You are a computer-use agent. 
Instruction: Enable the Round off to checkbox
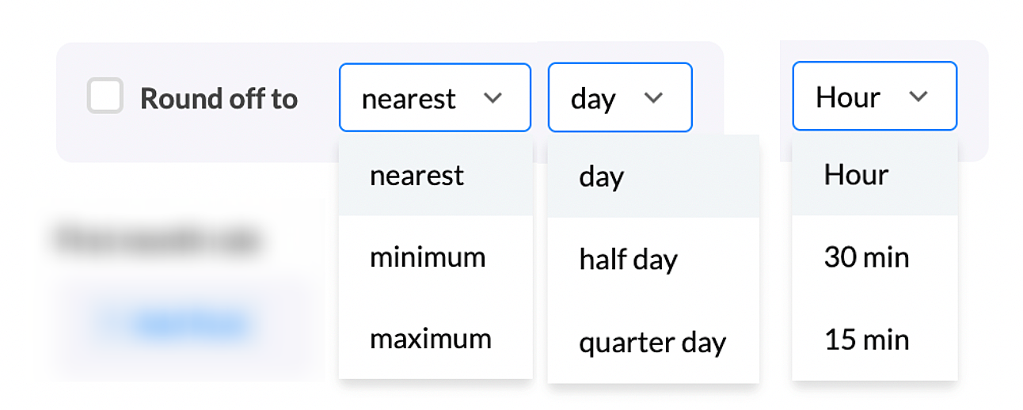105,97
